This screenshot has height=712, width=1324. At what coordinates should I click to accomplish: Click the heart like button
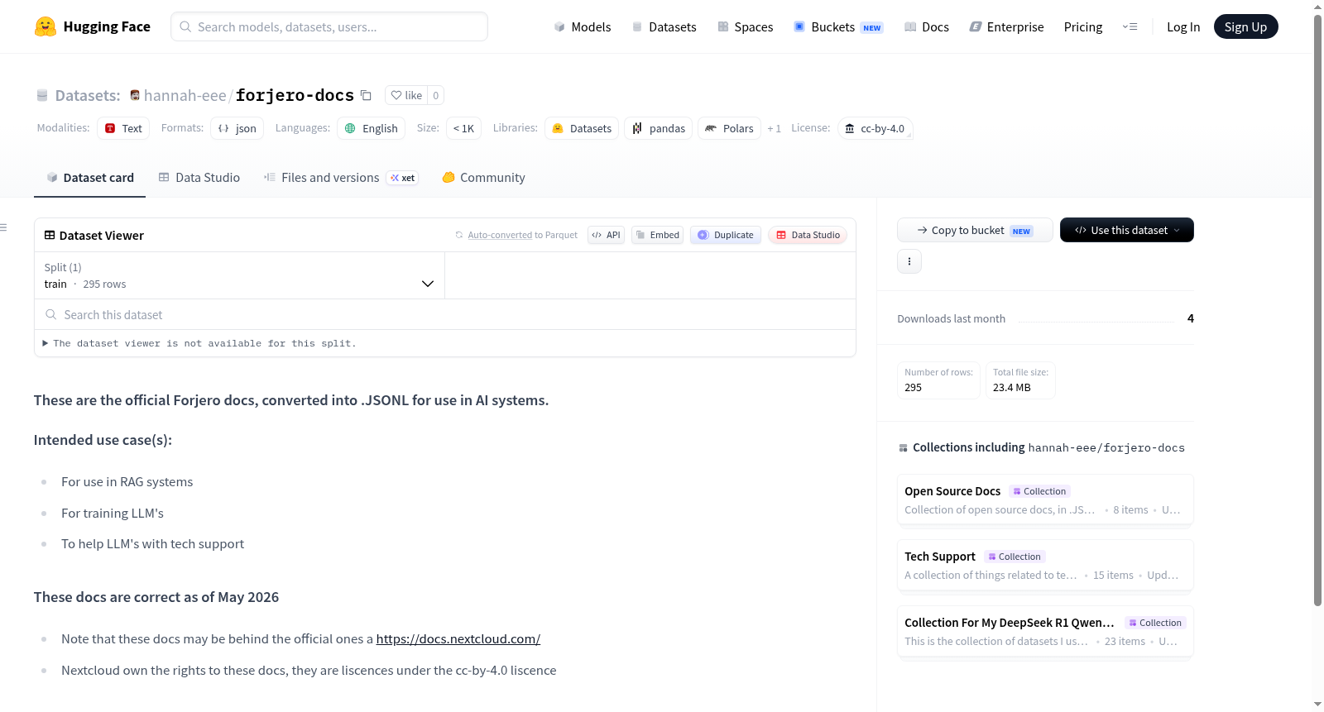pos(406,95)
